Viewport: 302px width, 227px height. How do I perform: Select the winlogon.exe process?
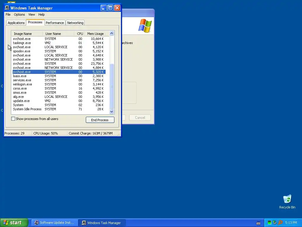[59, 84]
